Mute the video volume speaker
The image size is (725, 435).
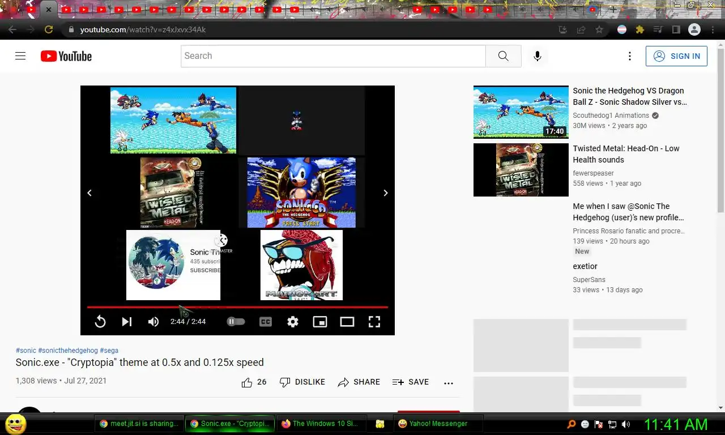point(153,322)
